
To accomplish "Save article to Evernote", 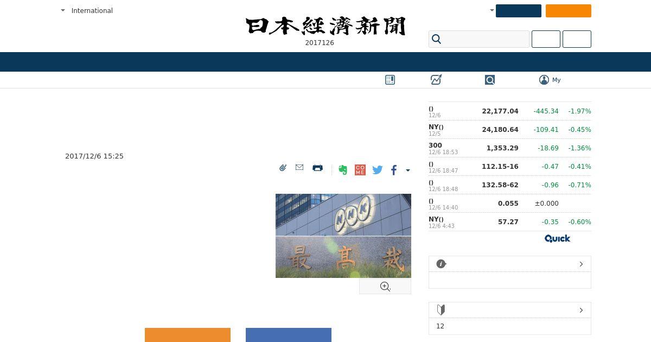I will [342, 170].
